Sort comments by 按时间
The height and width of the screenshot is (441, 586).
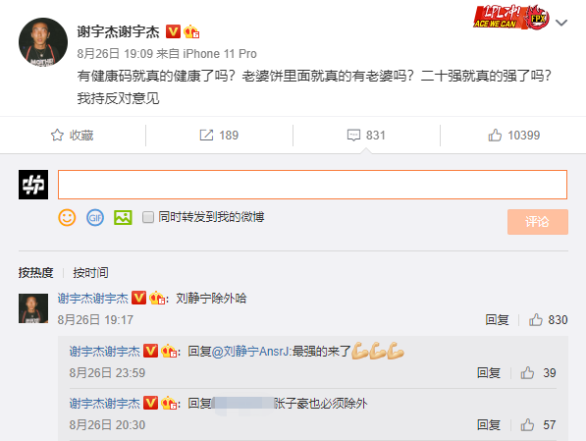[91, 273]
